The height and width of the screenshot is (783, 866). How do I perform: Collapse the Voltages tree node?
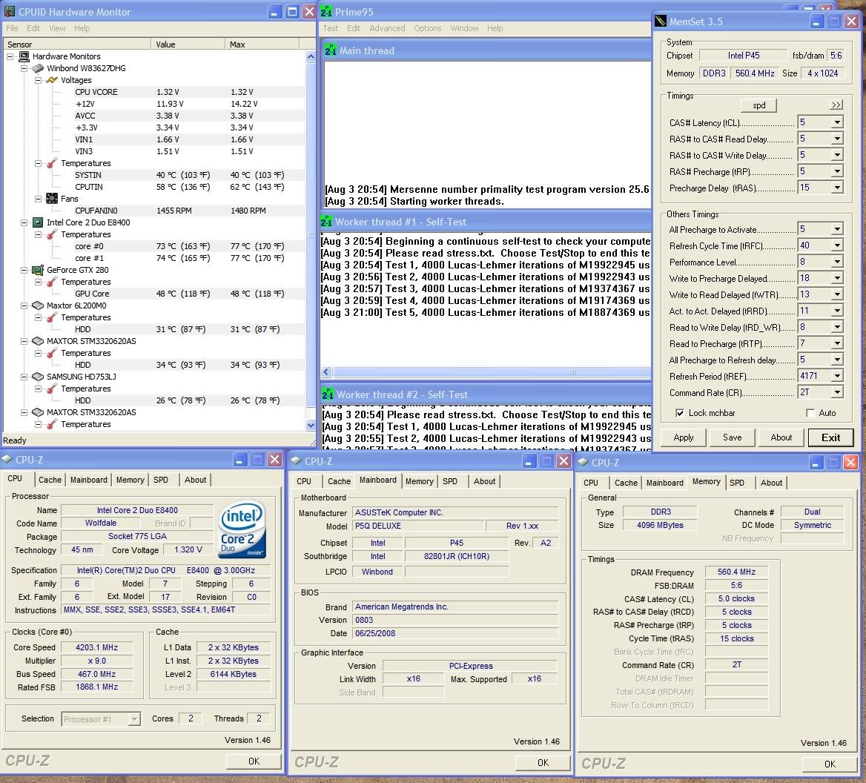click(x=38, y=80)
